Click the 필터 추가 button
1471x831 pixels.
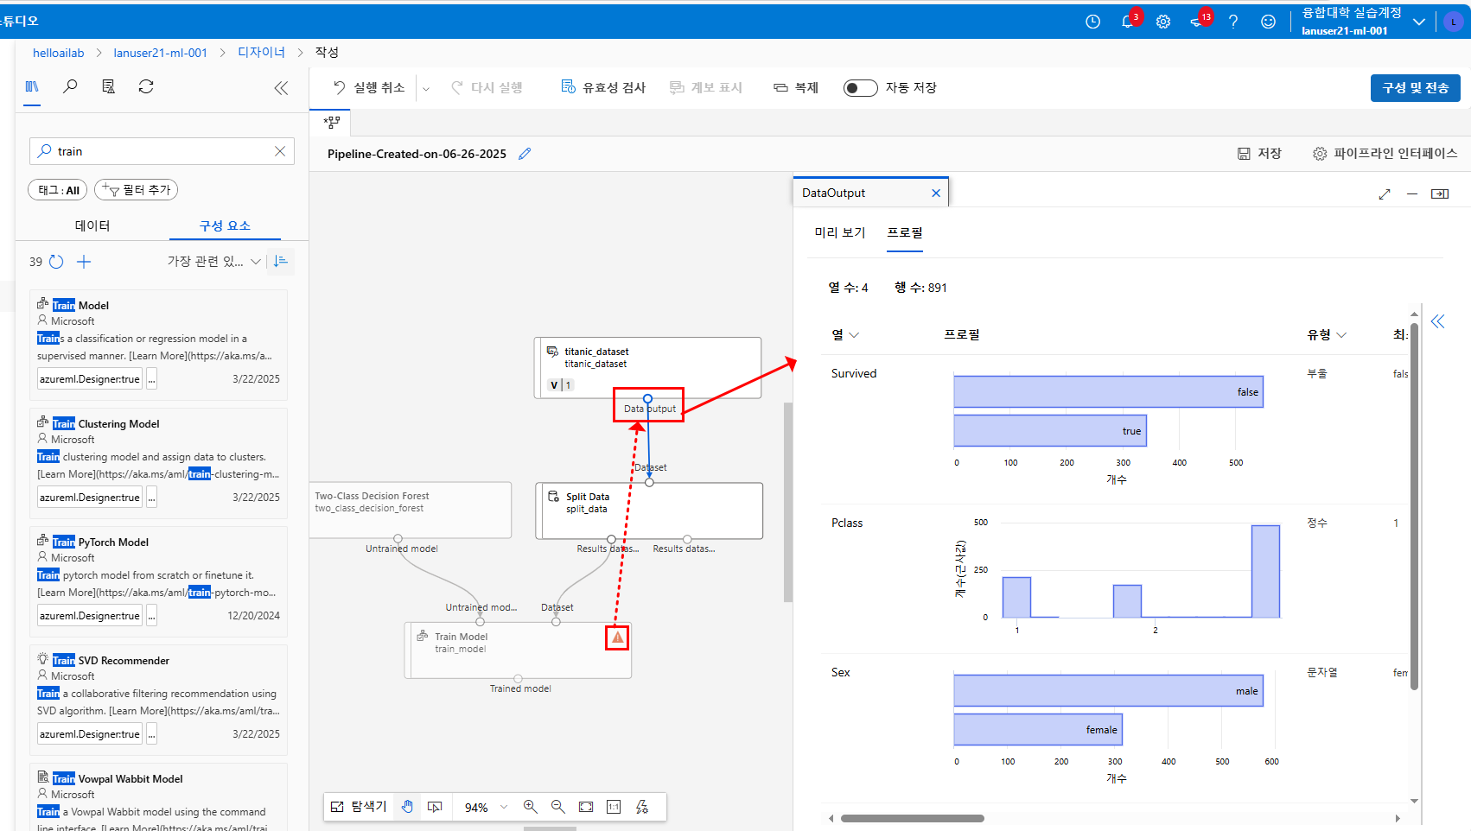tap(136, 190)
